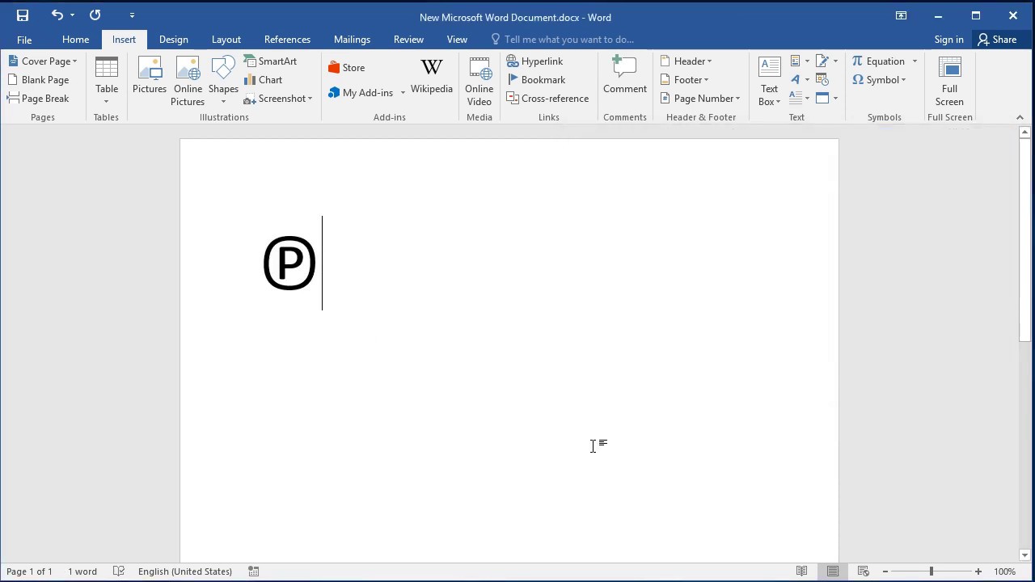Switch to Full Screen view
The image size is (1035, 582).
pos(949,81)
